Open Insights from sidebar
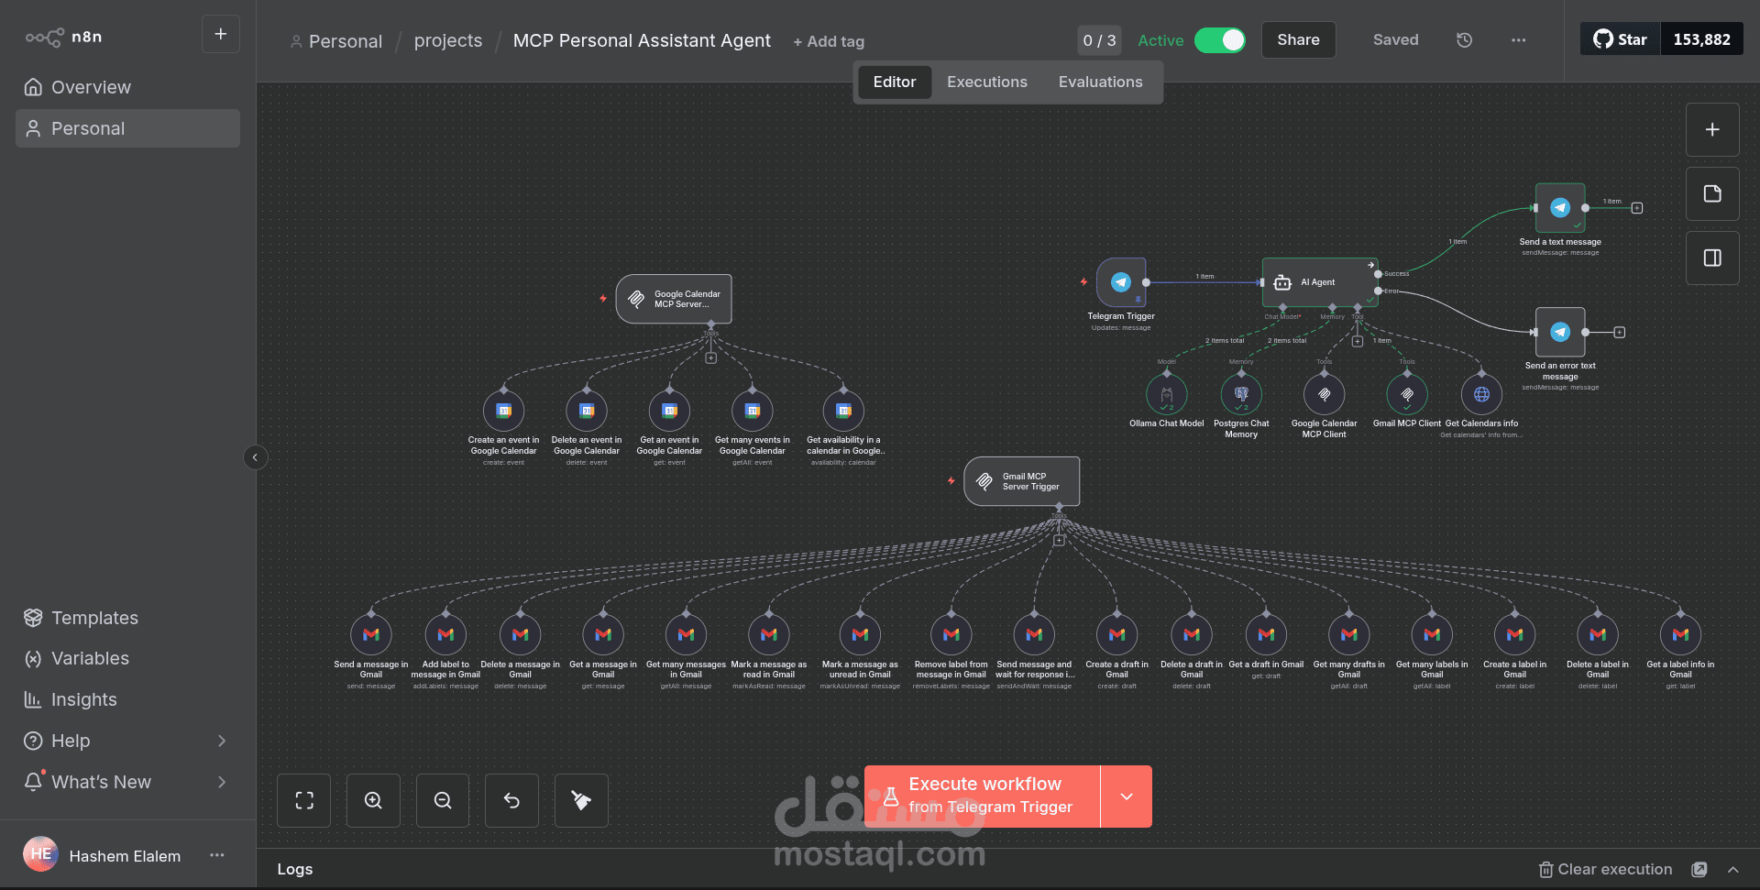 pyautogui.click(x=128, y=699)
